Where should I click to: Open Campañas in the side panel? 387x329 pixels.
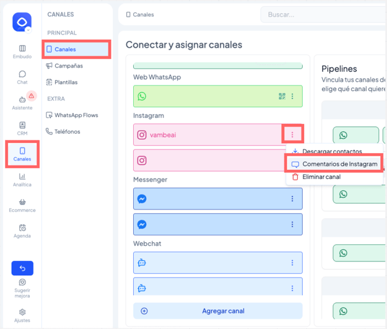coord(68,66)
